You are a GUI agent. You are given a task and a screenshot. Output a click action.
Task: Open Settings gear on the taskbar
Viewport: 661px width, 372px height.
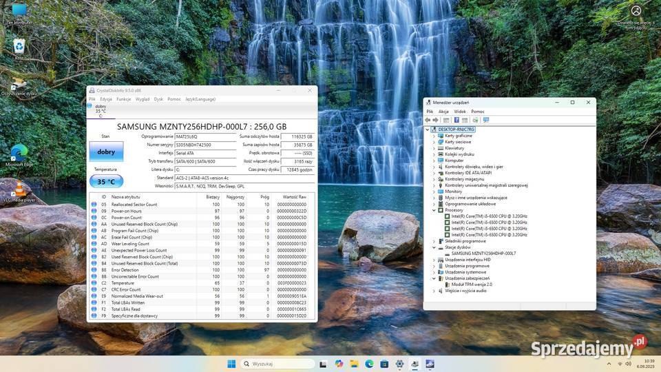pos(399,364)
